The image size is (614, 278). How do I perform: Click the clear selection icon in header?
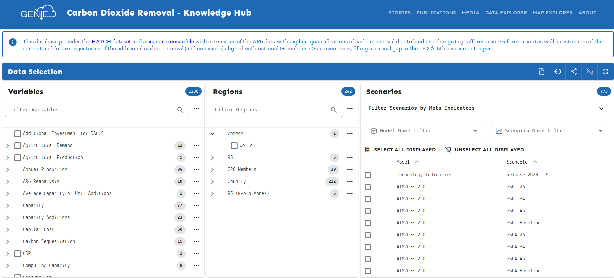pyautogui.click(x=590, y=72)
